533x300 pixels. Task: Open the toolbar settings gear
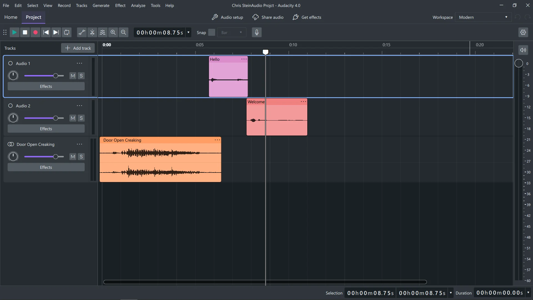click(x=523, y=32)
